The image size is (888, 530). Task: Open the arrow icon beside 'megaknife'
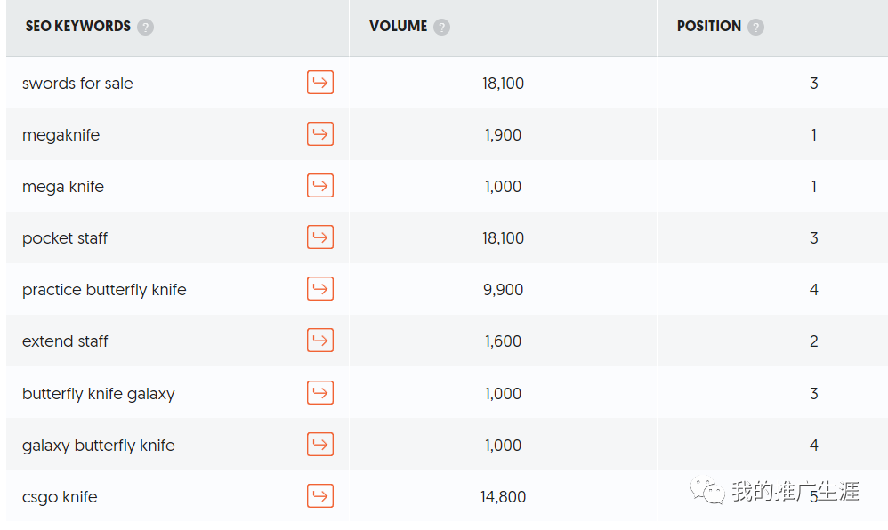pyautogui.click(x=320, y=134)
